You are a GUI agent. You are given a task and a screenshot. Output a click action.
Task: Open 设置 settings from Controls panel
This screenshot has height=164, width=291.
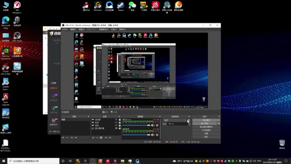[x=206, y=133]
